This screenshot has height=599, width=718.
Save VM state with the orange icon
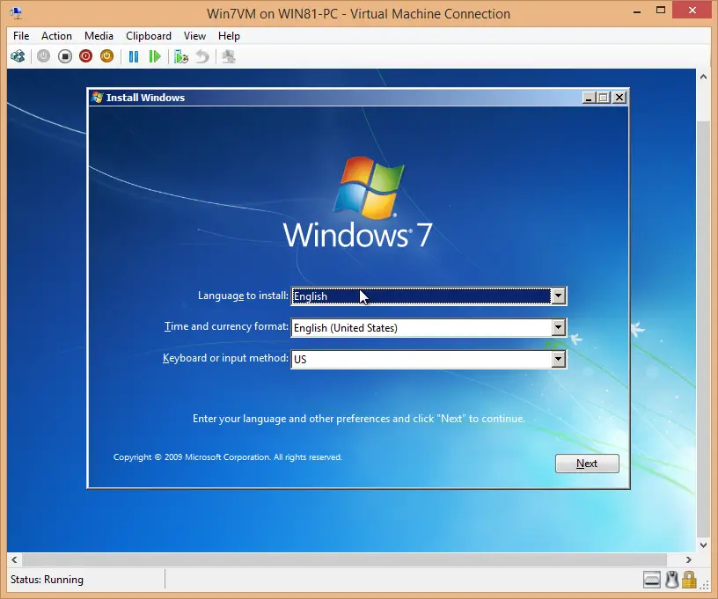106,56
